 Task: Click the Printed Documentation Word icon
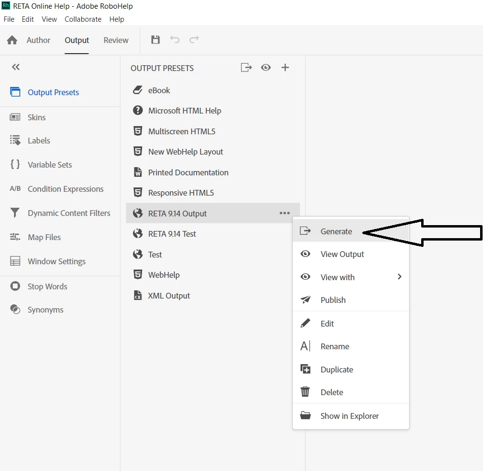(138, 172)
